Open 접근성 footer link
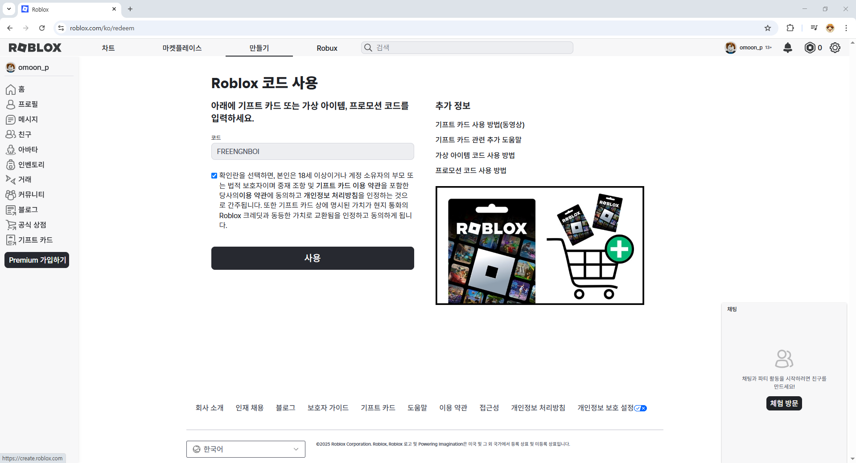Viewport: 856px width, 463px height. pos(489,408)
